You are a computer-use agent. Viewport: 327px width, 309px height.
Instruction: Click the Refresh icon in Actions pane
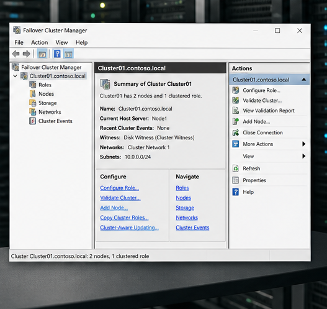[236, 168]
